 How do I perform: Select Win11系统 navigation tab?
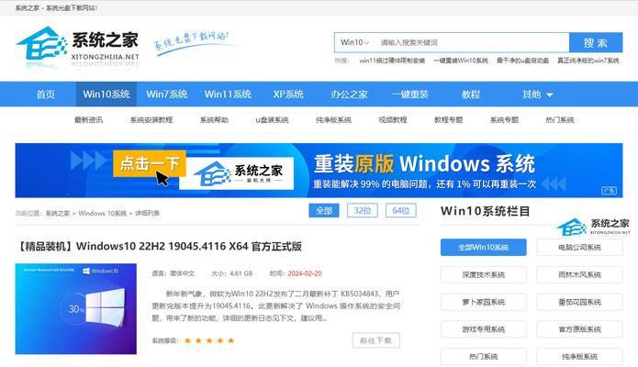point(228,95)
